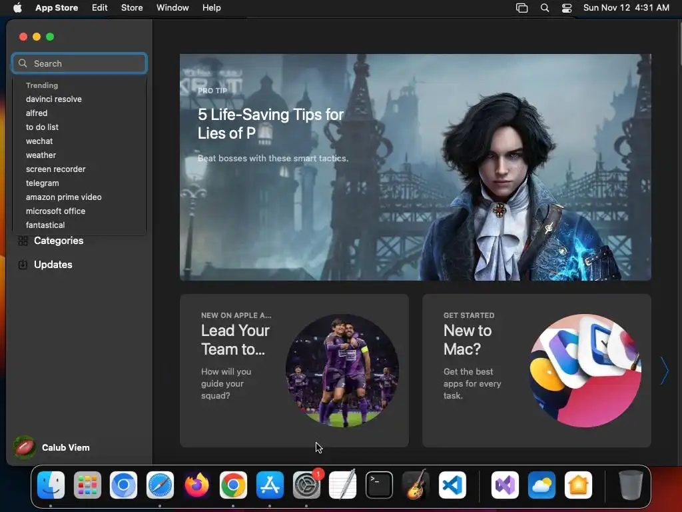The height and width of the screenshot is (512, 682).
Task: Open Categories in the sidebar
Action: click(59, 241)
